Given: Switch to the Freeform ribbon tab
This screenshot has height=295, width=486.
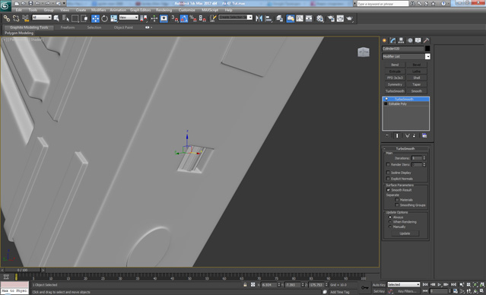Looking at the screenshot, I should (68, 27).
